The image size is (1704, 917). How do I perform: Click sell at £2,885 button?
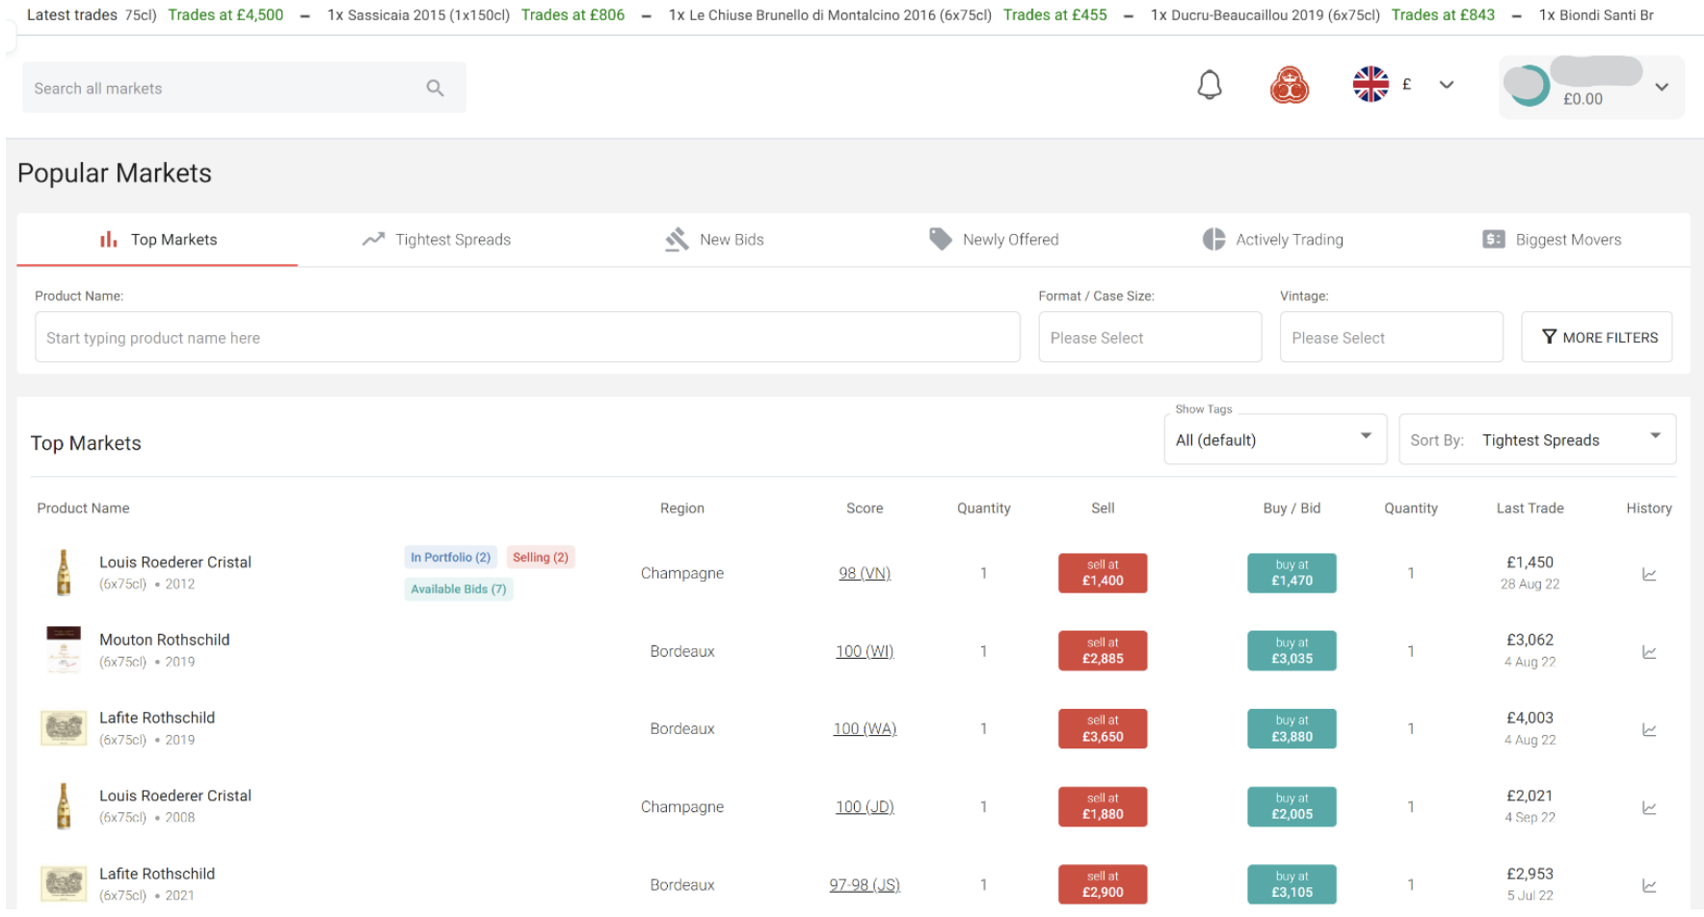pyautogui.click(x=1103, y=651)
